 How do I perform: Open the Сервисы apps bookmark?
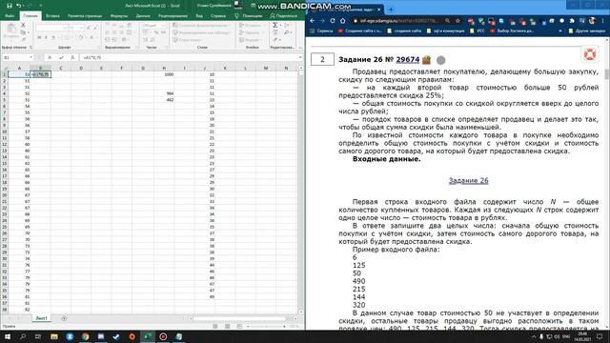coord(322,30)
